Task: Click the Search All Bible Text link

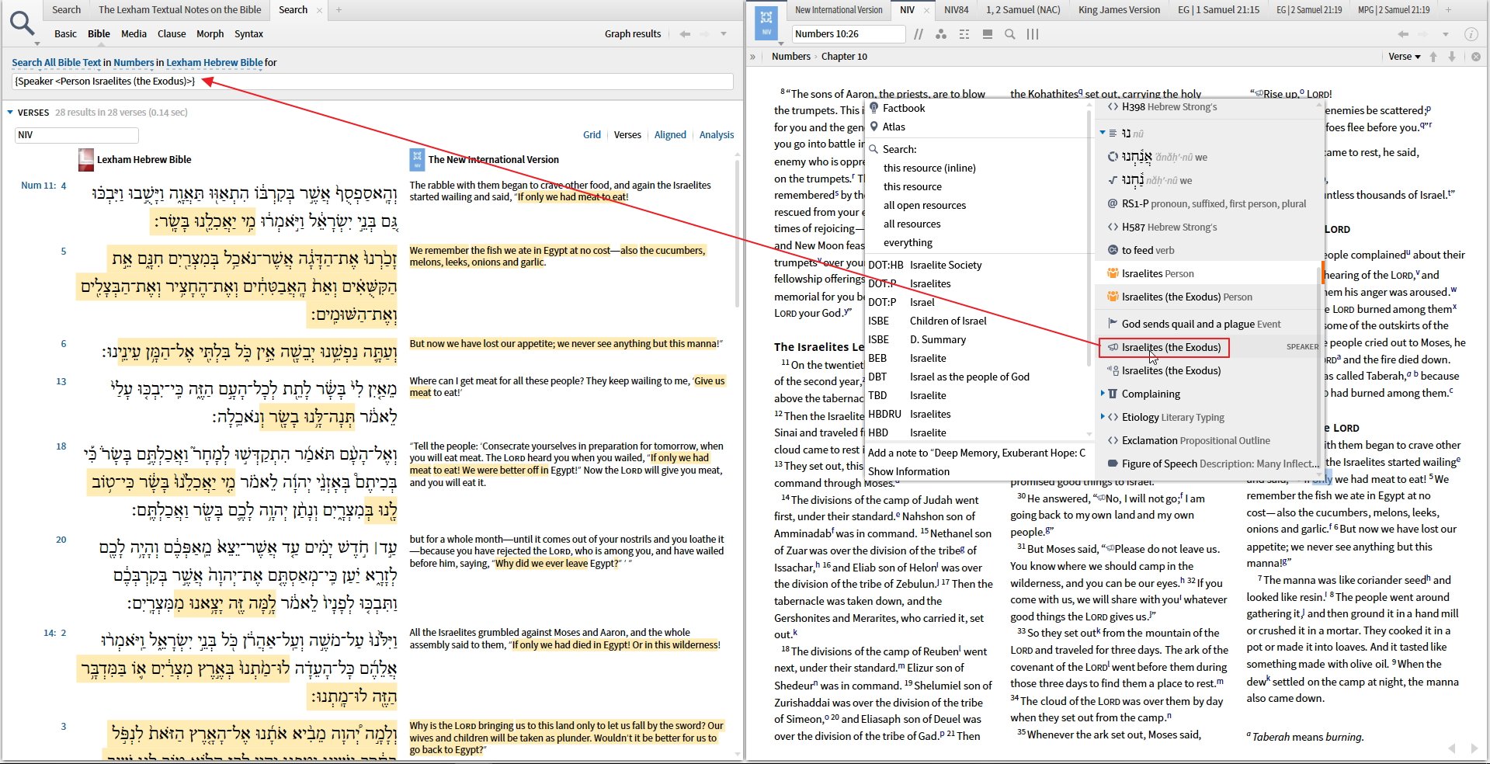Action: click(56, 63)
